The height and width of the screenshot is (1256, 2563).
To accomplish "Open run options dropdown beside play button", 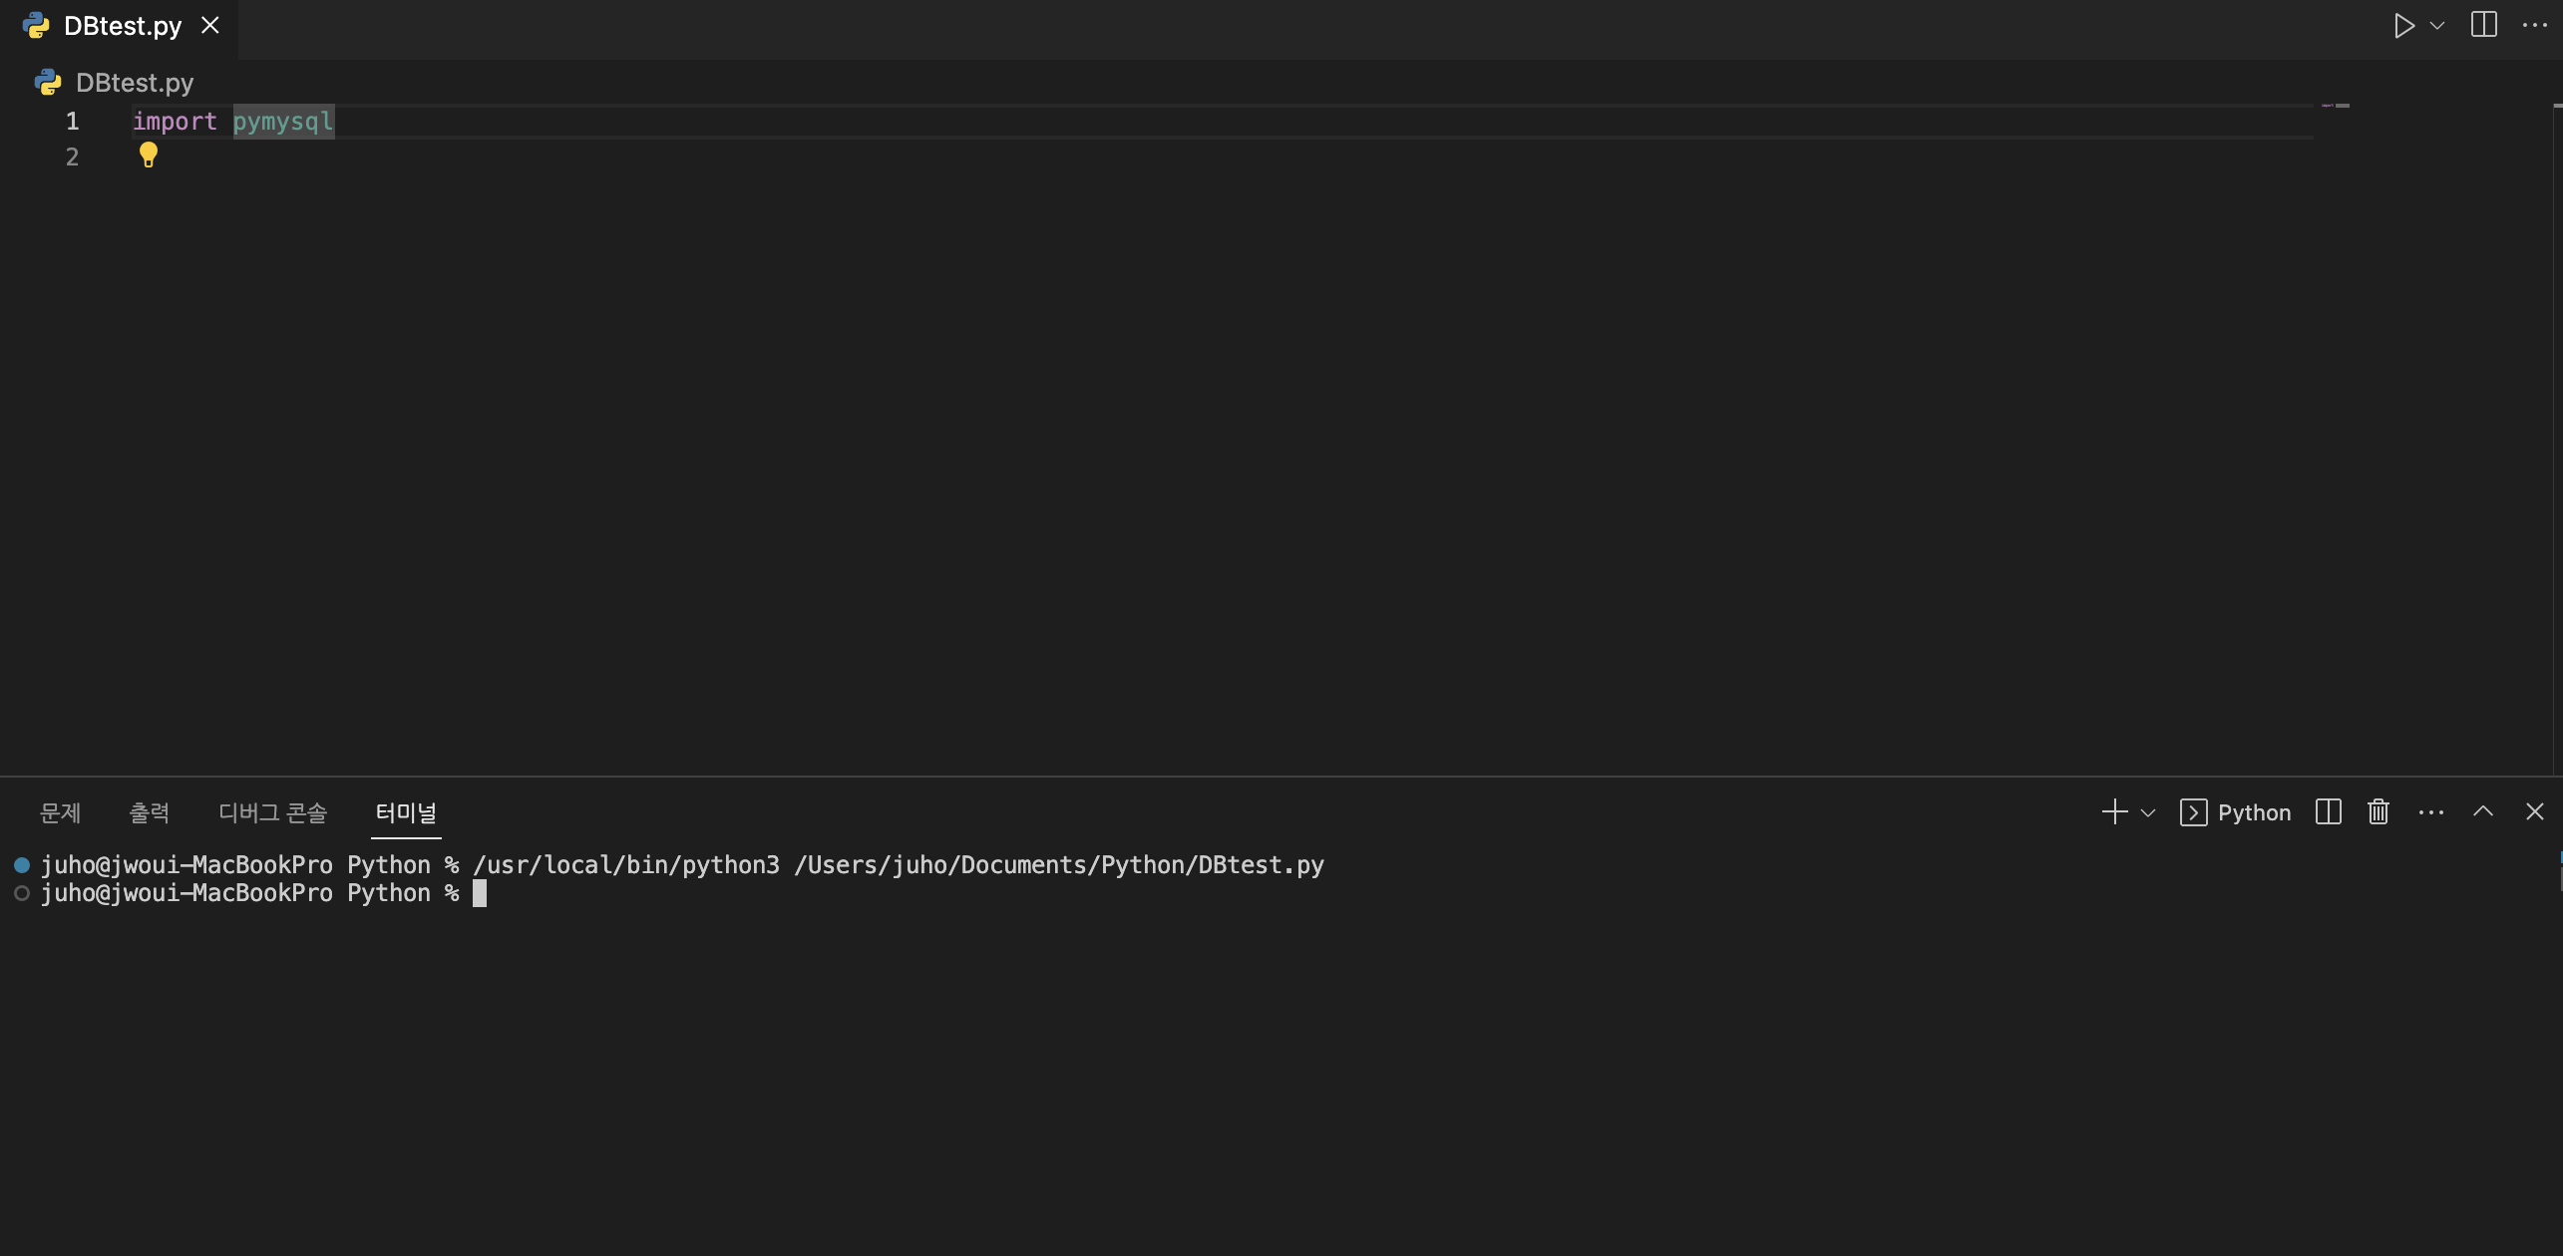I will pyautogui.click(x=2437, y=26).
